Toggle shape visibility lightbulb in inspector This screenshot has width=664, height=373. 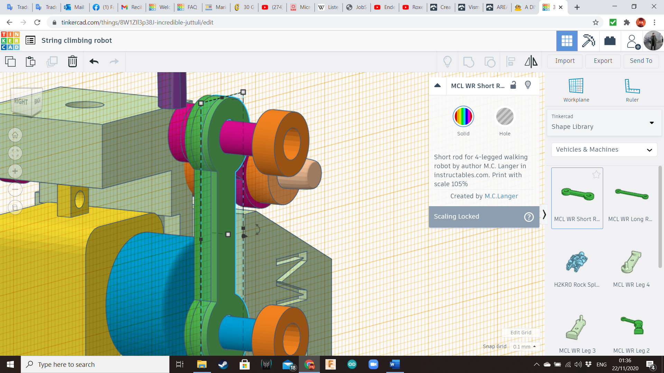tap(528, 85)
